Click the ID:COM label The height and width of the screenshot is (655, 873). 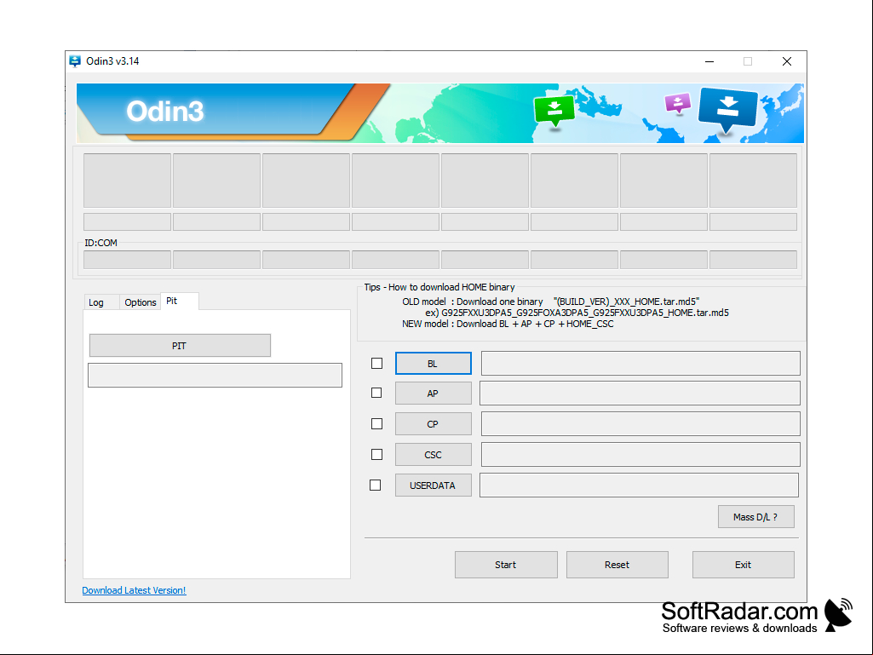[x=101, y=243]
